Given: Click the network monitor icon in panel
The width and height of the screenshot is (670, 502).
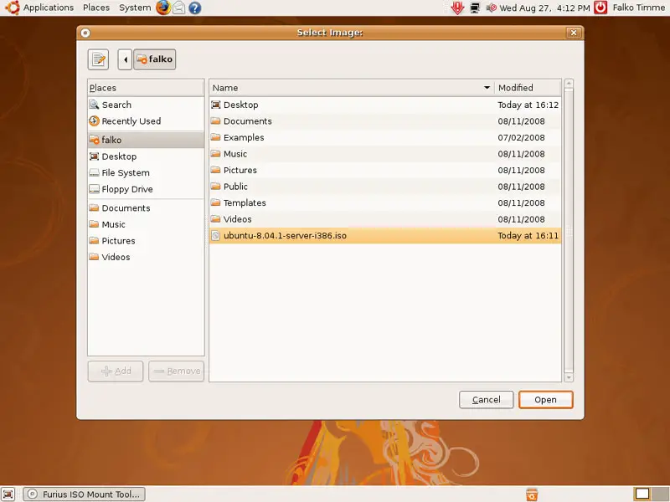Looking at the screenshot, I should point(475,8).
